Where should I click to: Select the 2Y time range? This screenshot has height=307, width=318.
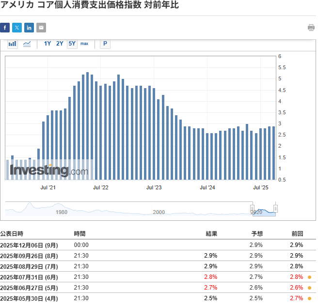point(60,44)
